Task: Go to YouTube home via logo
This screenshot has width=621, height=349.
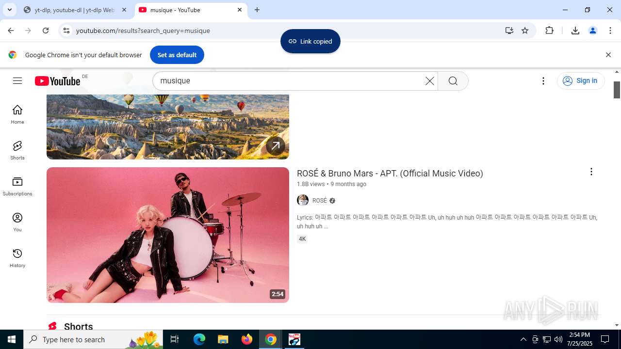Action: 57,81
